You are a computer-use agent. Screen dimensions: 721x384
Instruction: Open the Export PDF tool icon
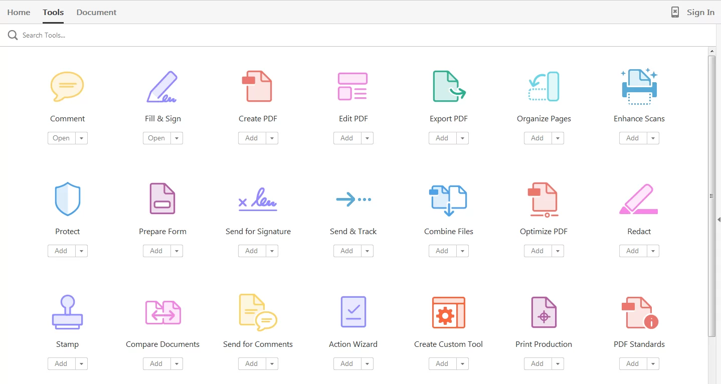tap(448, 86)
